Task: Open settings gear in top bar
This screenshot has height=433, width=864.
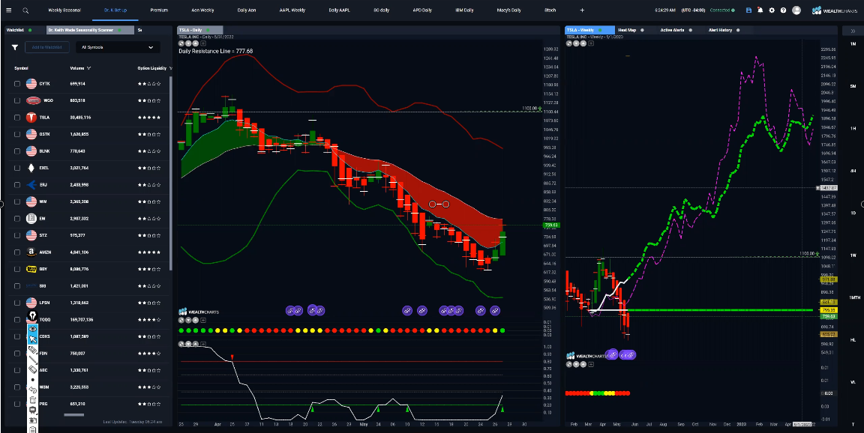Action: point(772,10)
